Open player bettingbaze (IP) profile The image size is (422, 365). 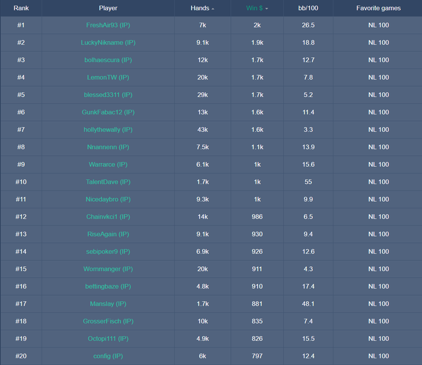tap(108, 287)
